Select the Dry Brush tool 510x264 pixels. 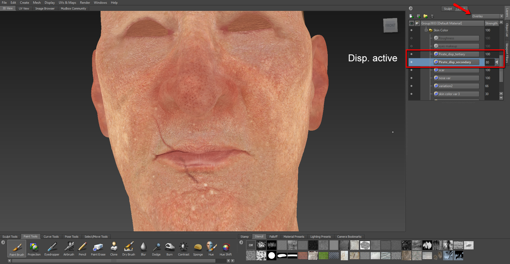[x=129, y=249]
